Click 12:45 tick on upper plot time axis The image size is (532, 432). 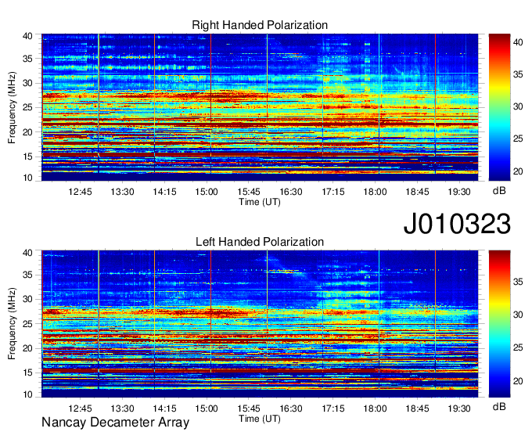tap(80, 192)
